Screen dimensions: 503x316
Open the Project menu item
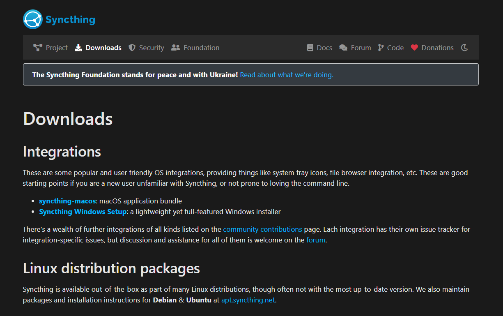56,47
